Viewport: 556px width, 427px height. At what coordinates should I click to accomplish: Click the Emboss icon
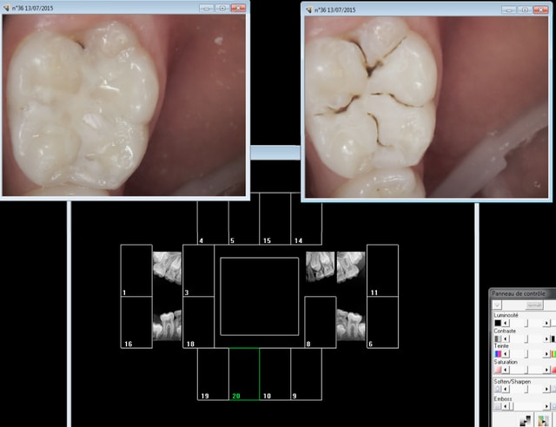coord(498,406)
